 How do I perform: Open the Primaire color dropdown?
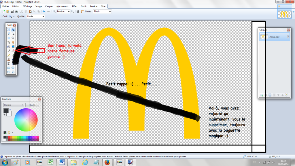pos(14,105)
